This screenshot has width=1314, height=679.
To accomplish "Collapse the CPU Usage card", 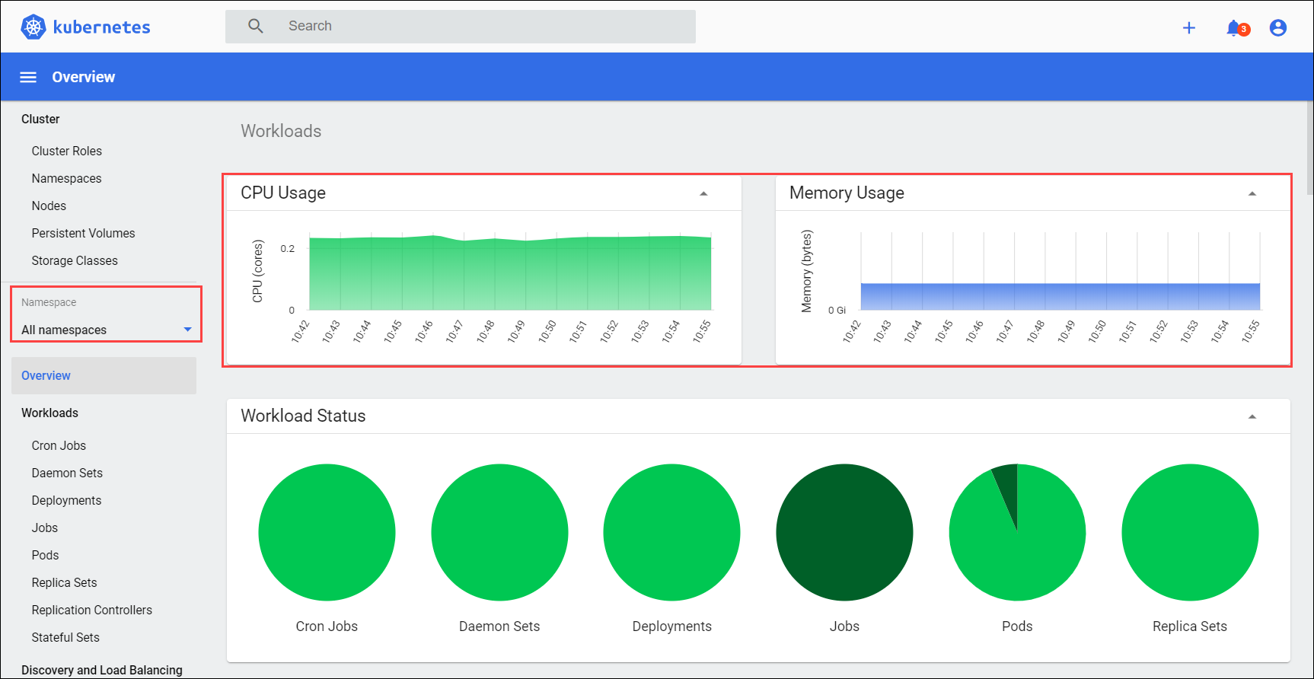I will [x=703, y=194].
